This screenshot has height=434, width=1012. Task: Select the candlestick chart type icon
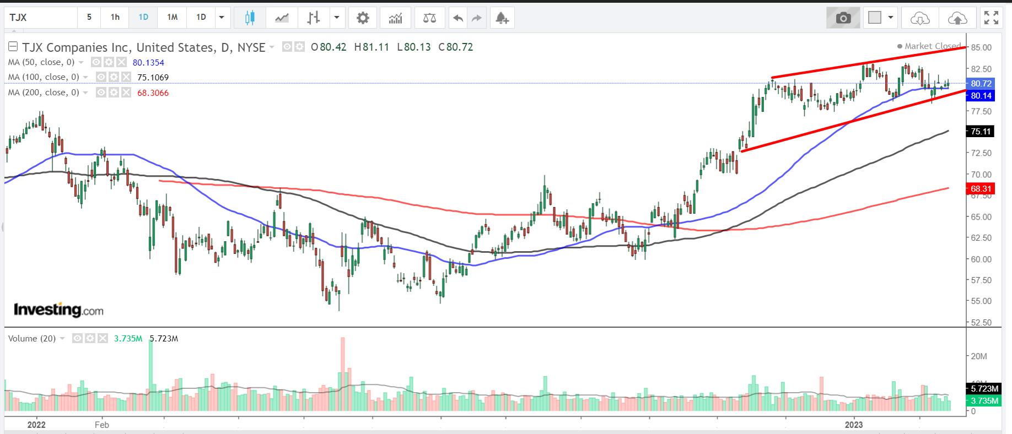click(x=250, y=18)
